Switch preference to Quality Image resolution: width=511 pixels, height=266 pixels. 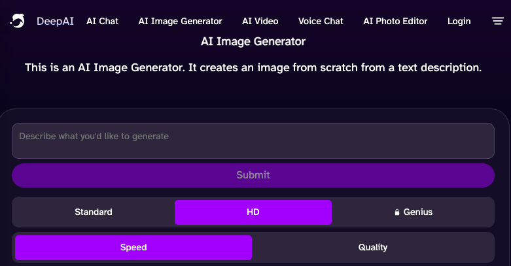click(373, 248)
